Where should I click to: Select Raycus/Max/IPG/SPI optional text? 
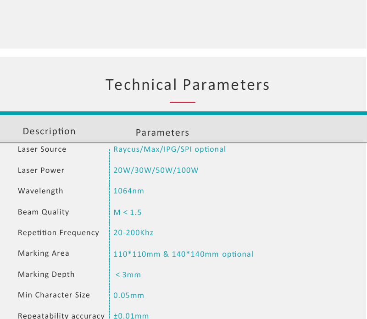click(x=170, y=149)
